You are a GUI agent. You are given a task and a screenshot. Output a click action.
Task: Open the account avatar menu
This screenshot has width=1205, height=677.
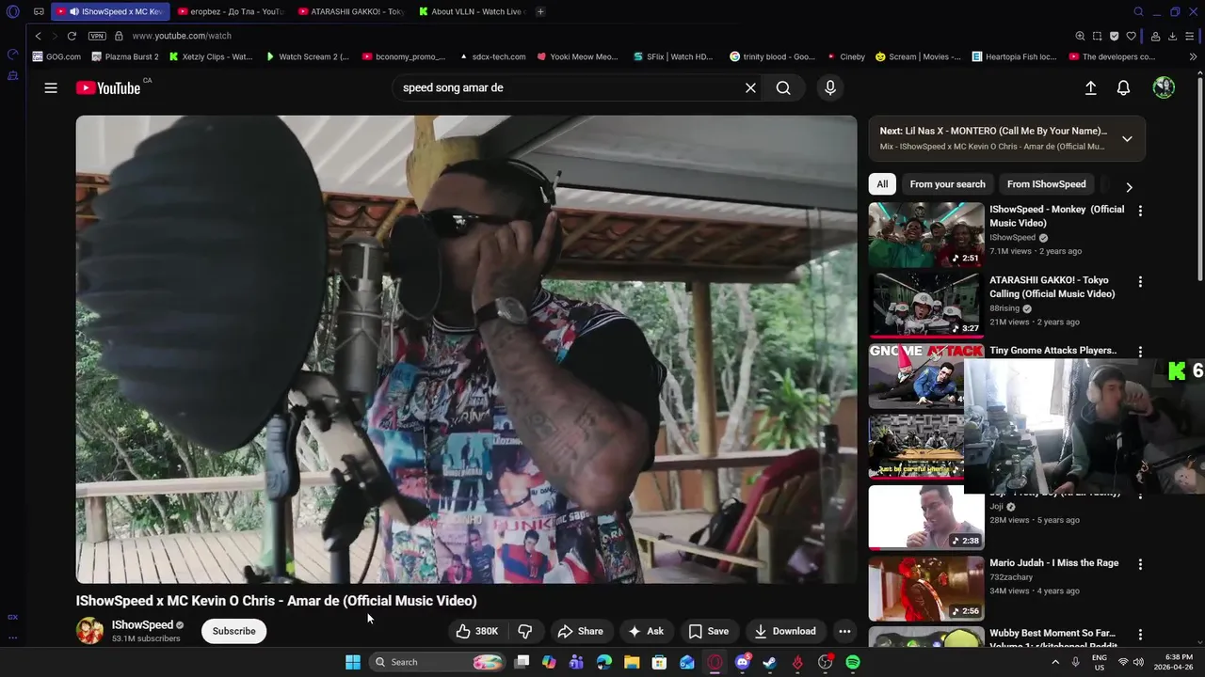pyautogui.click(x=1164, y=87)
